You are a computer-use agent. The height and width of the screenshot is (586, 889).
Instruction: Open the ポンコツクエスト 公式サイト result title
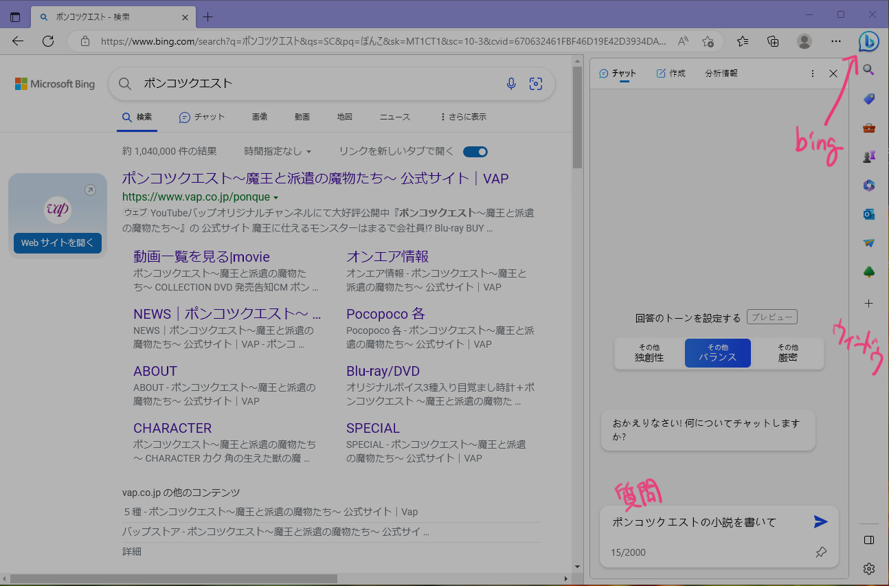[315, 179]
